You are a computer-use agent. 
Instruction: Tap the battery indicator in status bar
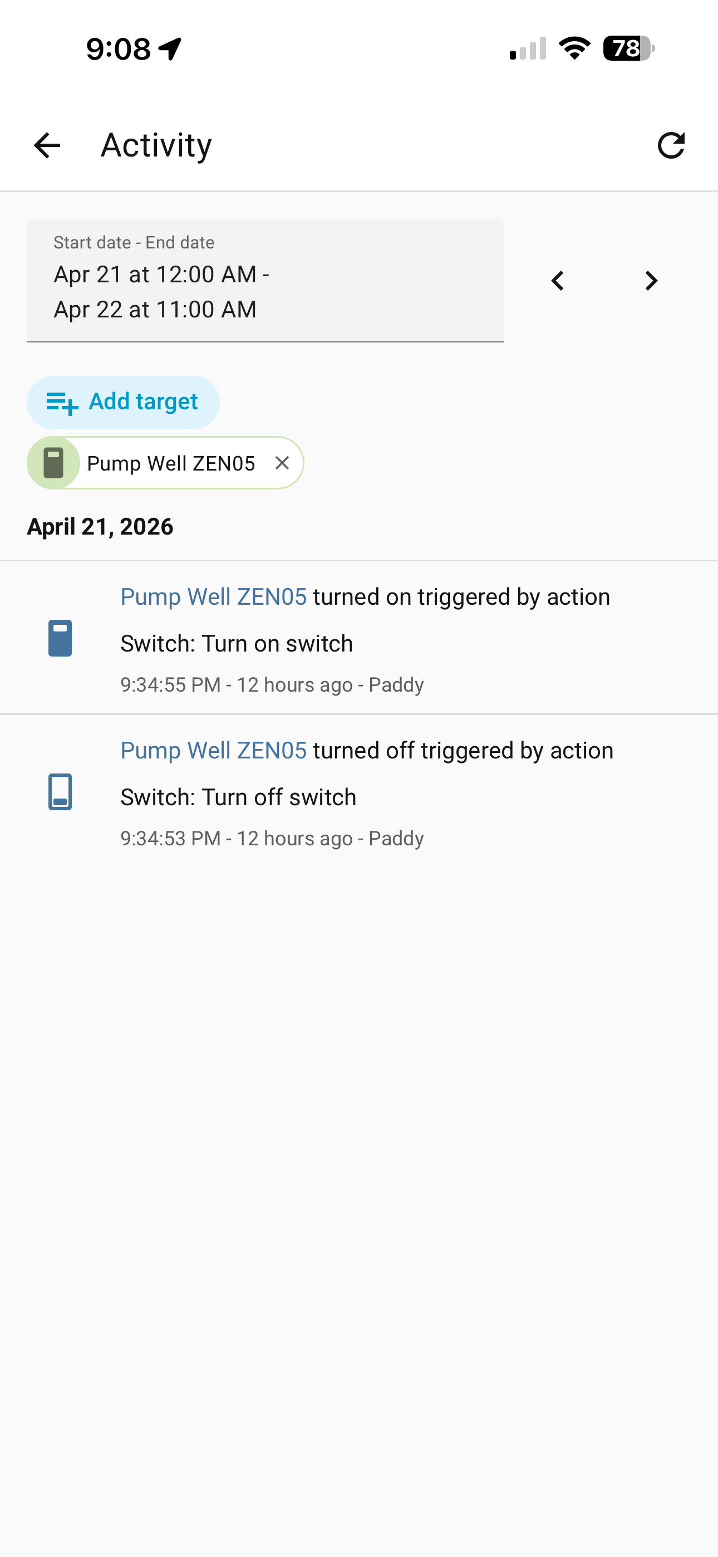628,48
